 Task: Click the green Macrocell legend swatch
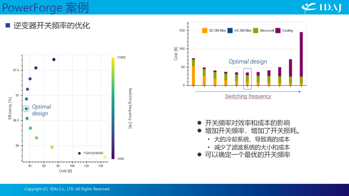click(x=256, y=30)
